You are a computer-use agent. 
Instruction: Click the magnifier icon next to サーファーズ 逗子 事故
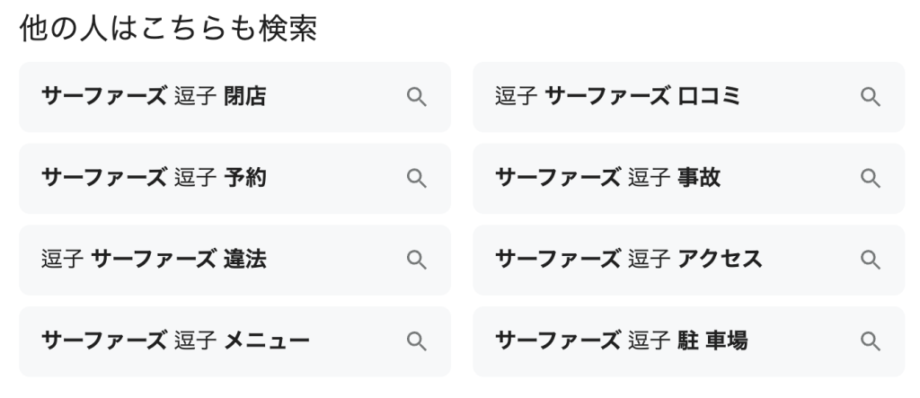click(870, 179)
